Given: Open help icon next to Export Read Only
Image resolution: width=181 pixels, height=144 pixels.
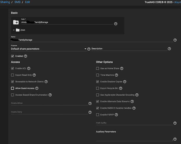Looking at the screenshot, I should [x=34, y=75].
